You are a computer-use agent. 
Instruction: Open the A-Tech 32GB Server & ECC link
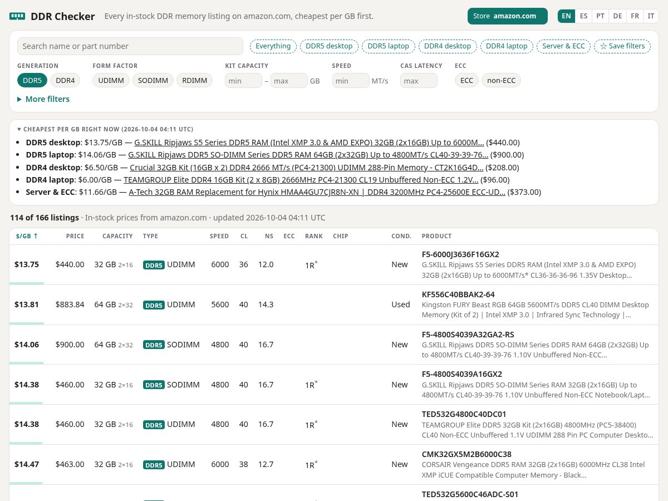click(317, 192)
